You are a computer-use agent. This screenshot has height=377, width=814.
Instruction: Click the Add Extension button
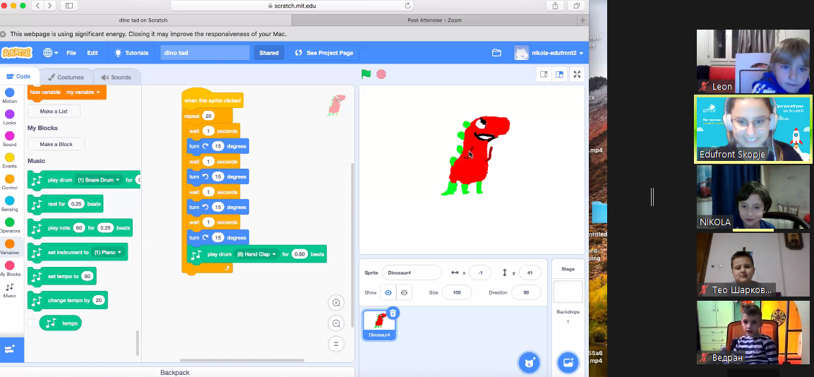point(11,349)
